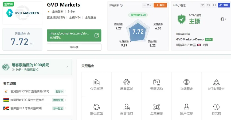
Task: Click the Mauritius flag icon
Action: coord(6,100)
